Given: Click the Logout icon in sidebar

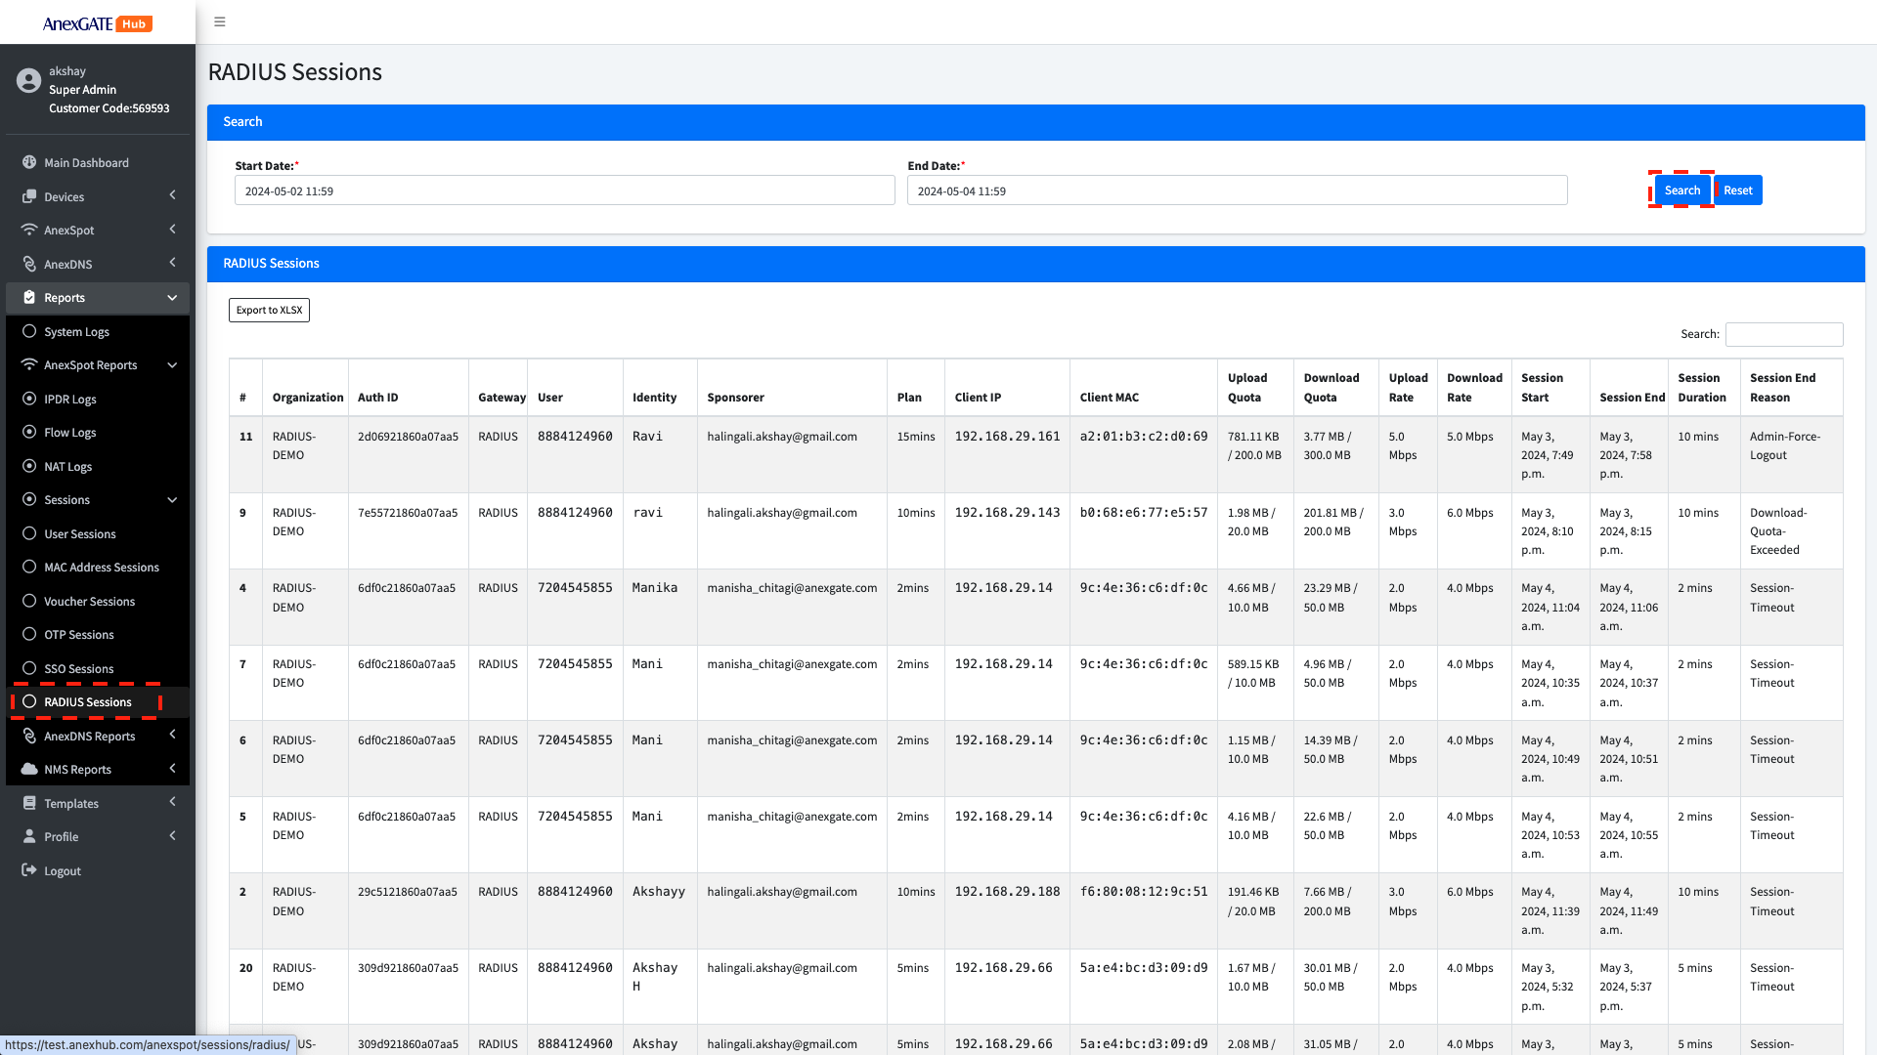Looking at the screenshot, I should [29, 870].
